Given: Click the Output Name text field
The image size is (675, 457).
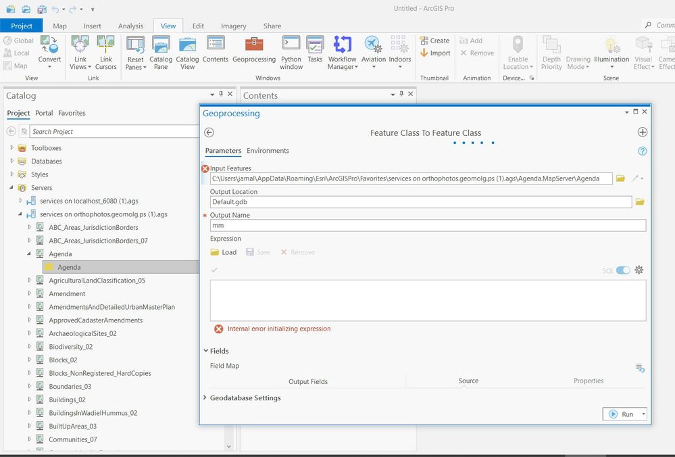Looking at the screenshot, I should tap(427, 226).
